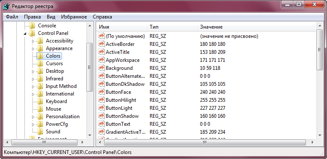Click the PowerCfg folder icon
Image resolution: width=327 pixels, height=159 pixels.
point(40,124)
